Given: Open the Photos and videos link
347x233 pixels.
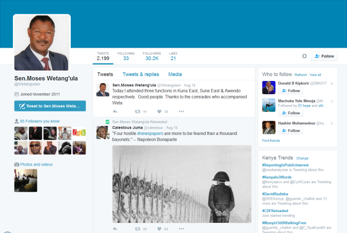Looking at the screenshot, I should (36, 164).
